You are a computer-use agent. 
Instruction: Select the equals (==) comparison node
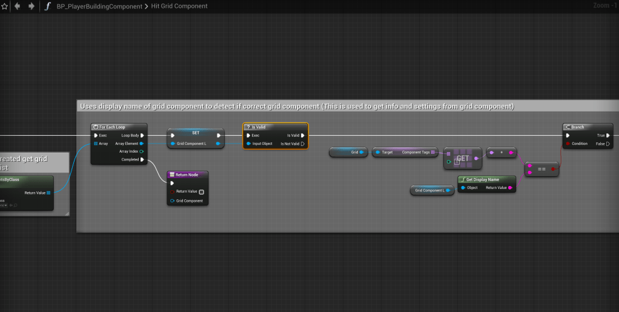coord(541,169)
